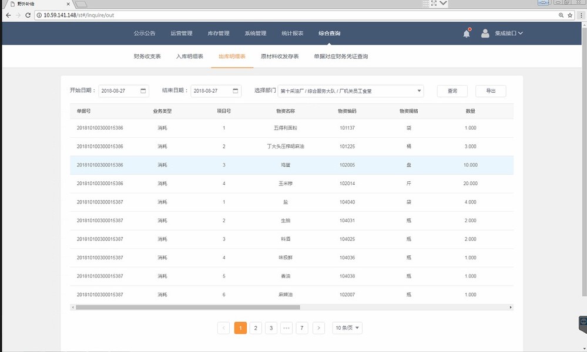Switch to the 入库明细表 tab
The width and height of the screenshot is (587, 352).
(189, 56)
